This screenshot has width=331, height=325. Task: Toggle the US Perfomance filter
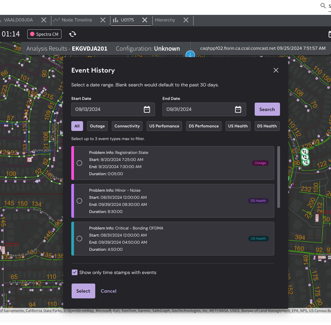coord(164,126)
